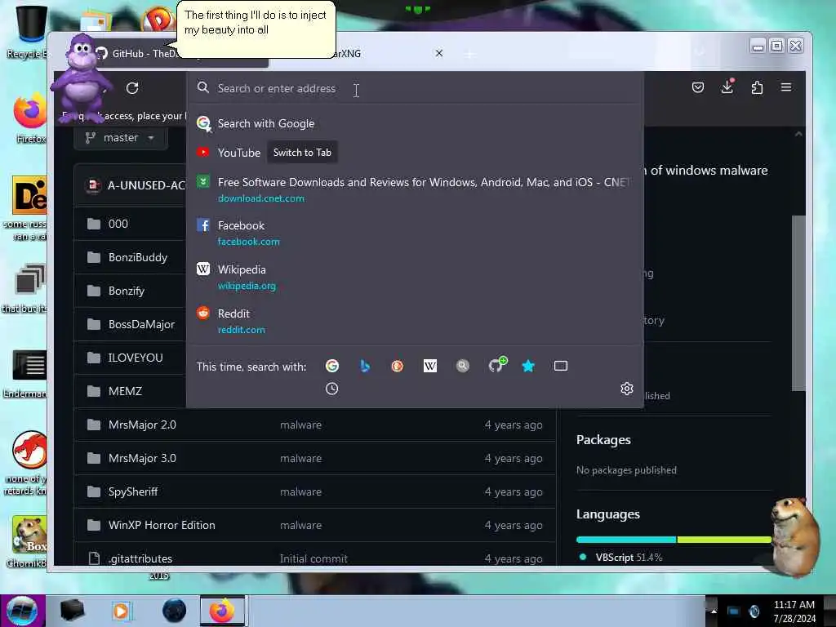Click the page vertical scrollbar
836x627 pixels.
[x=798, y=303]
